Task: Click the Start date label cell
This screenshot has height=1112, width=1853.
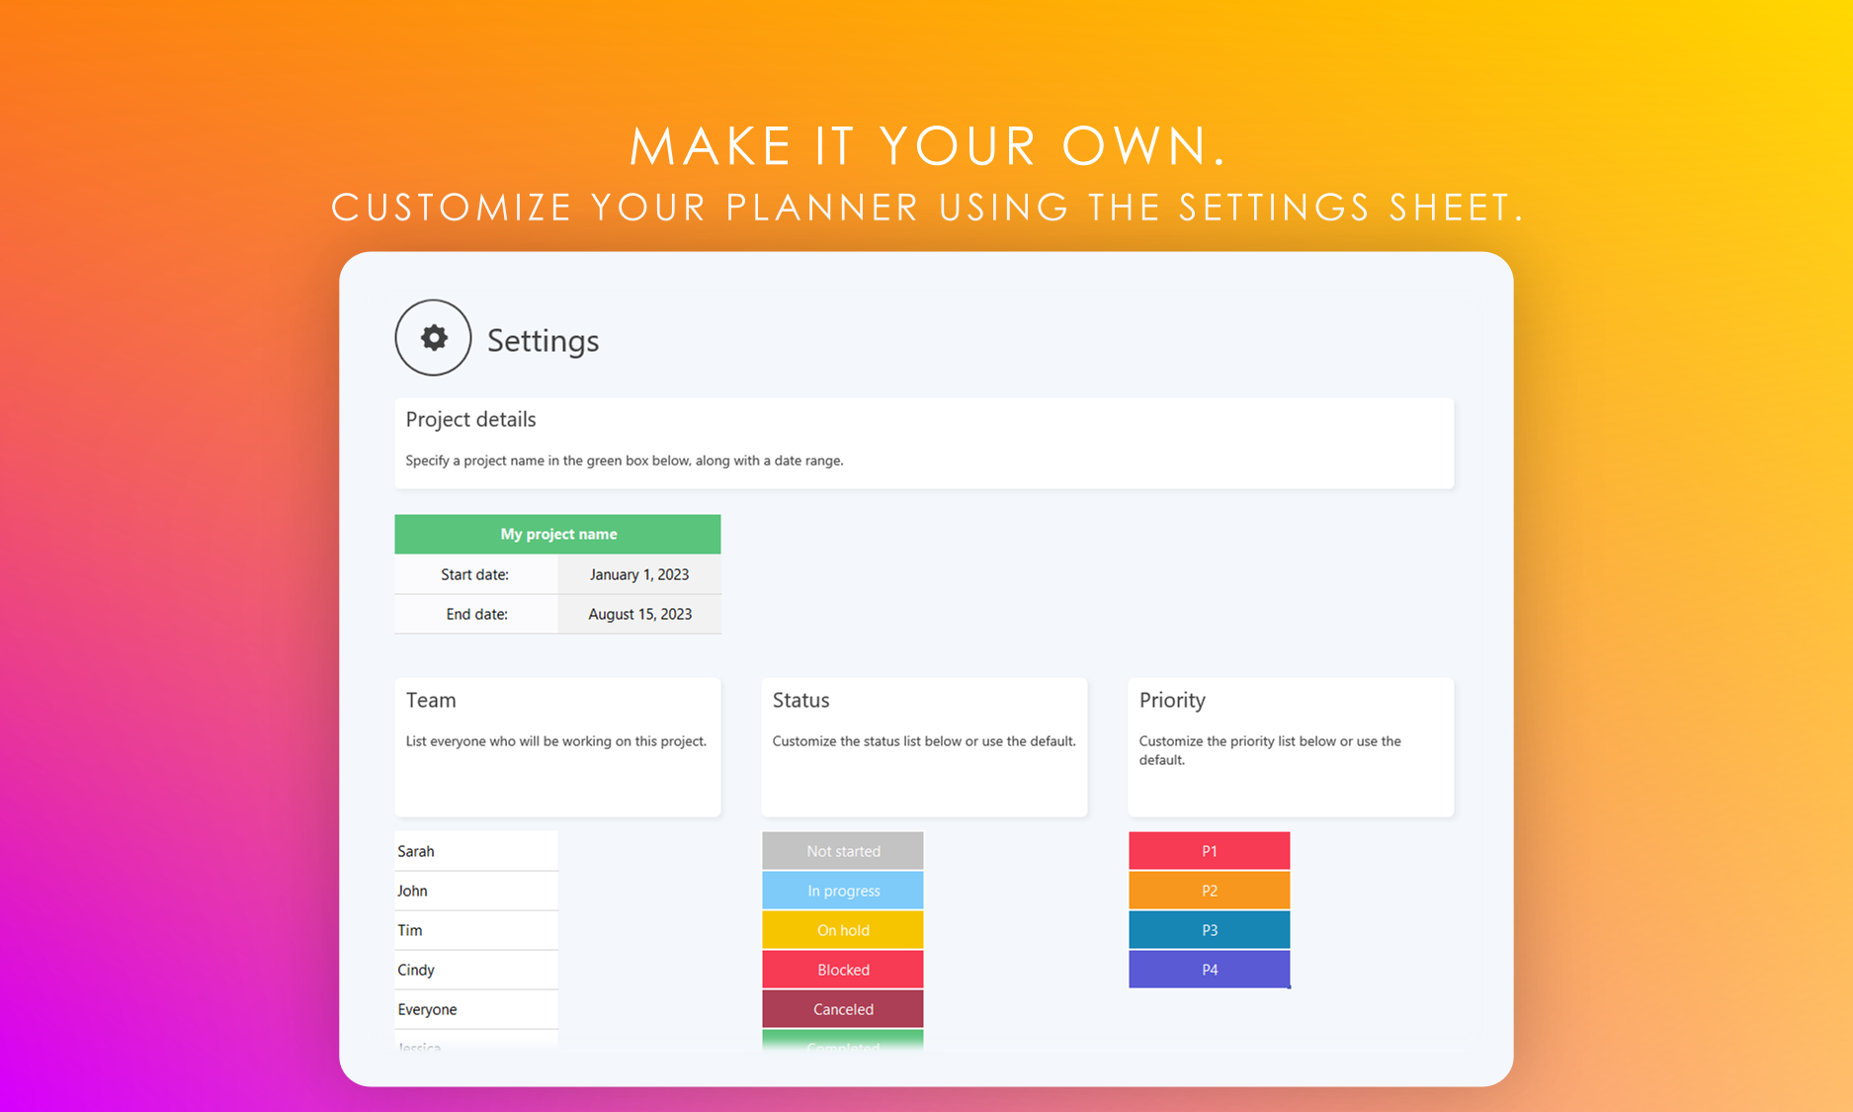Action: click(475, 574)
